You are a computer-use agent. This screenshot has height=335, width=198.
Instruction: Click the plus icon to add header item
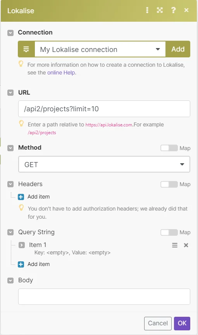coord(21,197)
